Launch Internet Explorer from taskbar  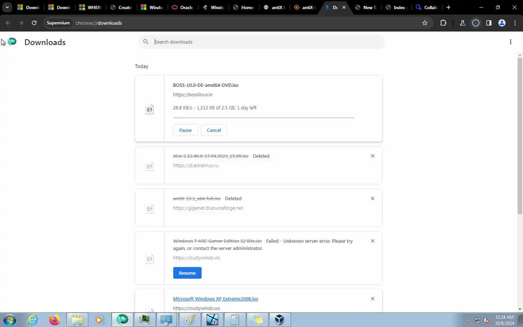[33, 320]
